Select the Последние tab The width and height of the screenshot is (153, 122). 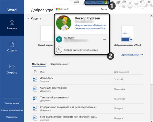click(x=39, y=64)
